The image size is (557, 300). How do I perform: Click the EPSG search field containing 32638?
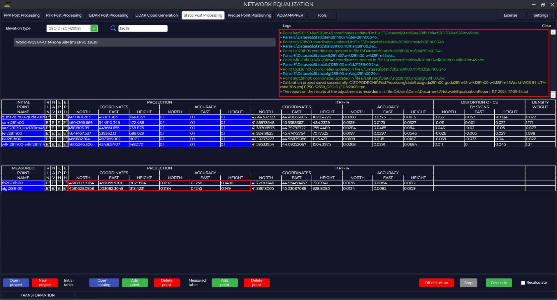(143, 29)
